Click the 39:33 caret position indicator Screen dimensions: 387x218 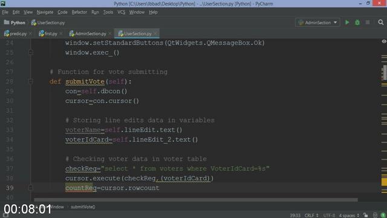(295, 216)
